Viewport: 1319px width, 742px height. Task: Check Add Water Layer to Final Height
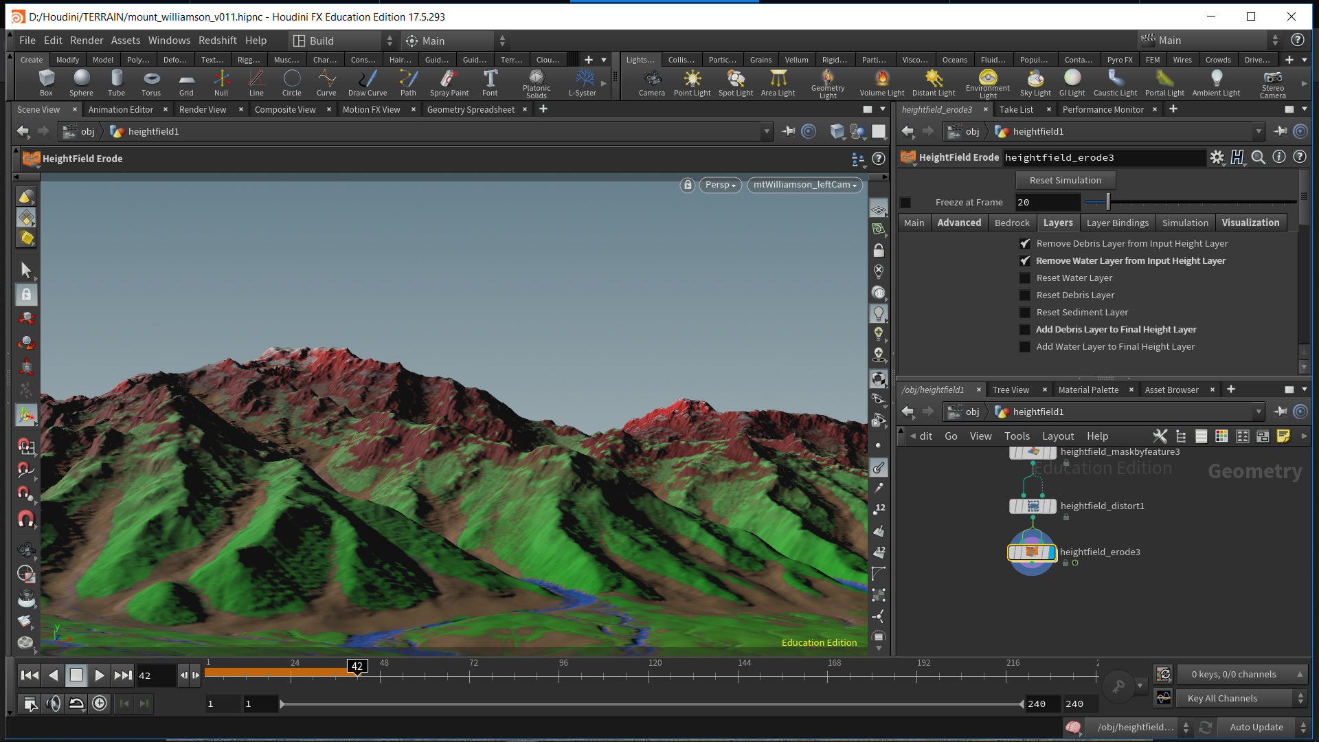pos(1024,347)
